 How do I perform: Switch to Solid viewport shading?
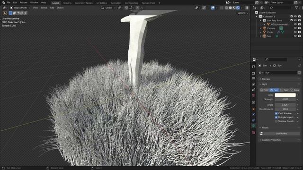tap(231, 8)
